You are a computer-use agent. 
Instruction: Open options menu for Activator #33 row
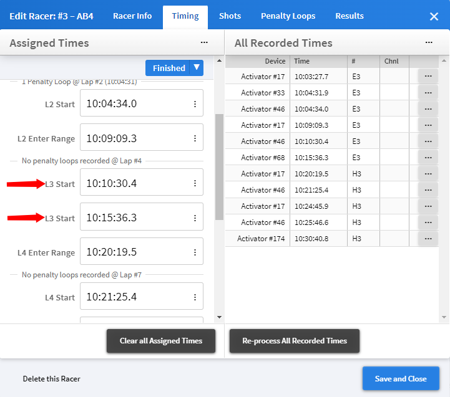click(x=428, y=93)
